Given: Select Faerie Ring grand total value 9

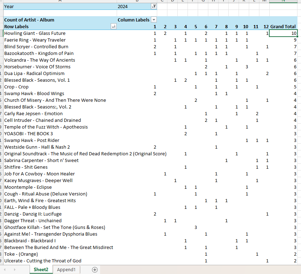Looking at the screenshot, I should click(x=283, y=40).
